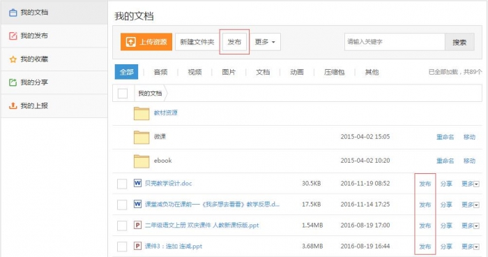Click PowerPoint icon of 二年级语文上册 file
The image size is (488, 257).
pos(137,225)
